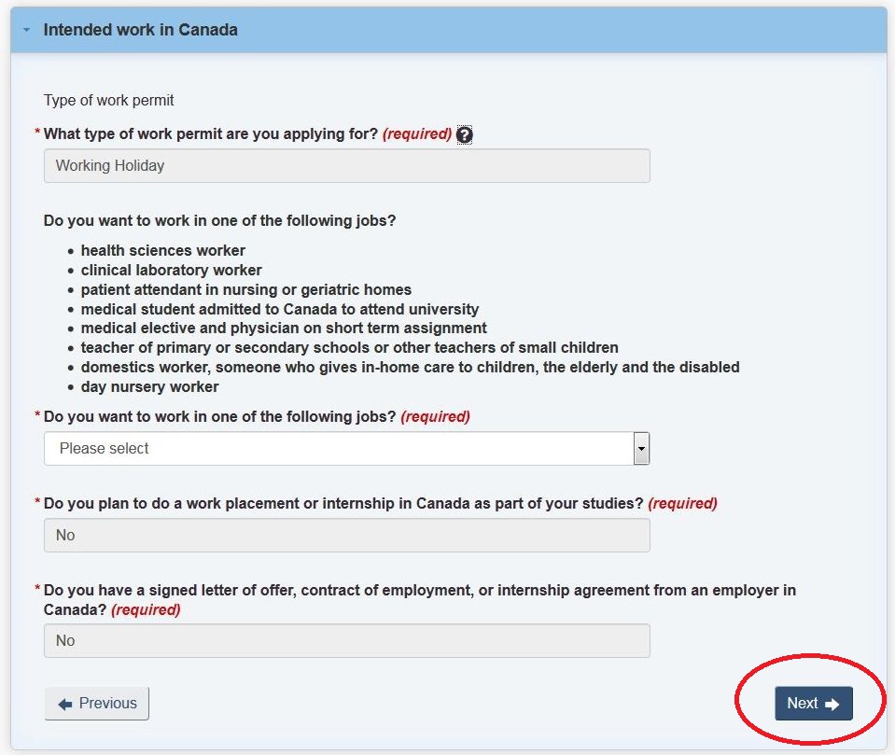
Task: Open the 'Please select' jobs dropdown
Action: pos(346,449)
